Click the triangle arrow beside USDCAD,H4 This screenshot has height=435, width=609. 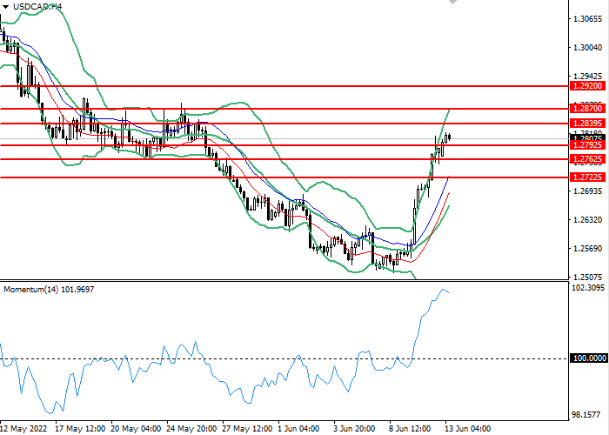click(6, 6)
